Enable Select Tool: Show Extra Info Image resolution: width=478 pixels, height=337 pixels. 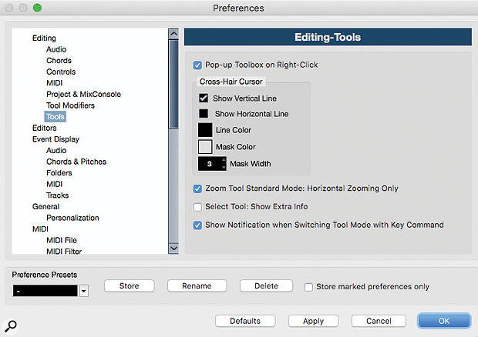point(197,207)
